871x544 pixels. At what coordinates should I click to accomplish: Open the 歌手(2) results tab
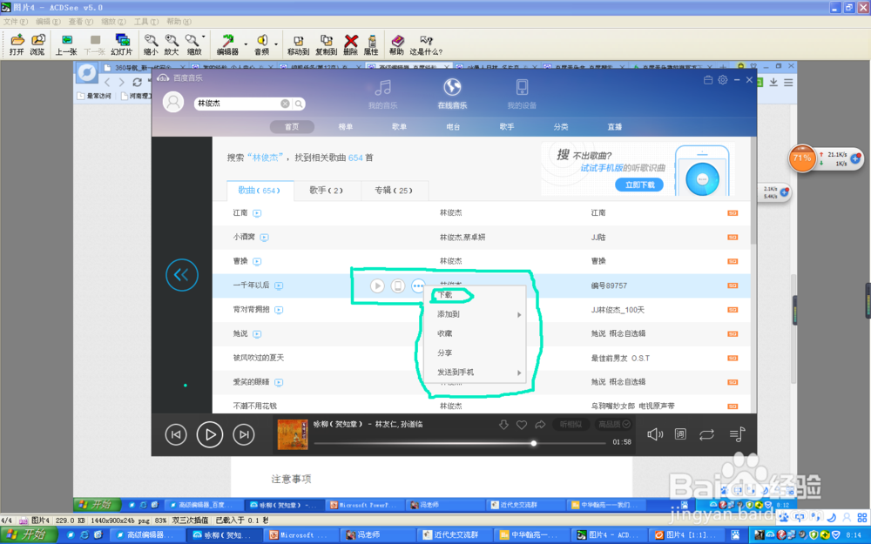[327, 191]
